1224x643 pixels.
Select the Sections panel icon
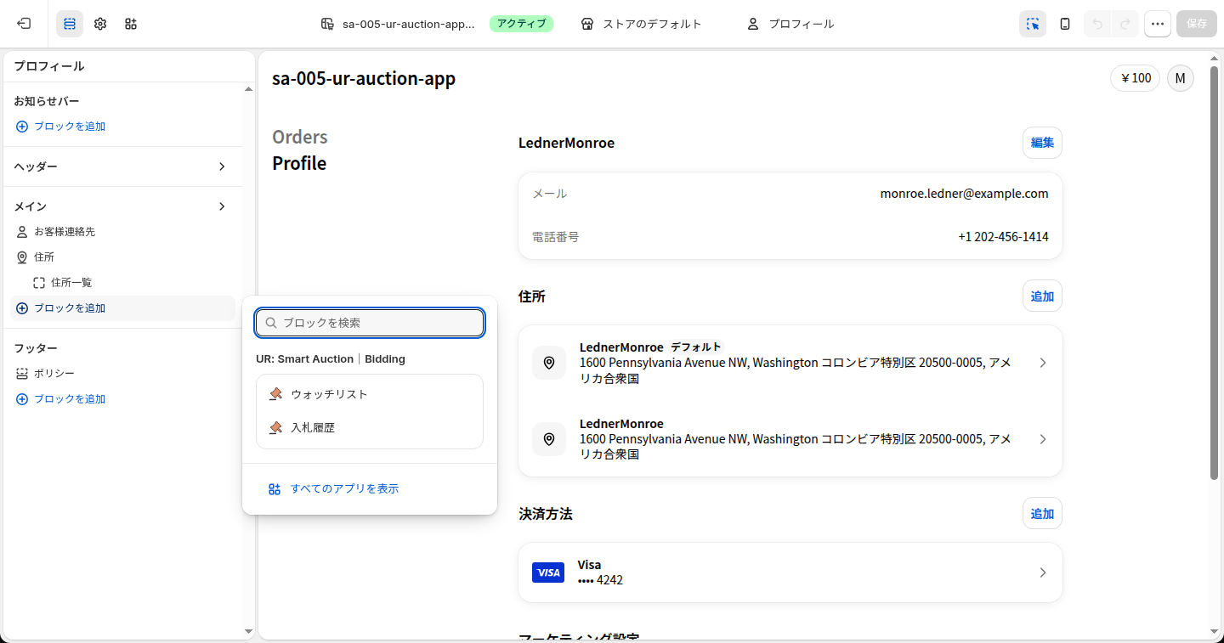(x=70, y=24)
